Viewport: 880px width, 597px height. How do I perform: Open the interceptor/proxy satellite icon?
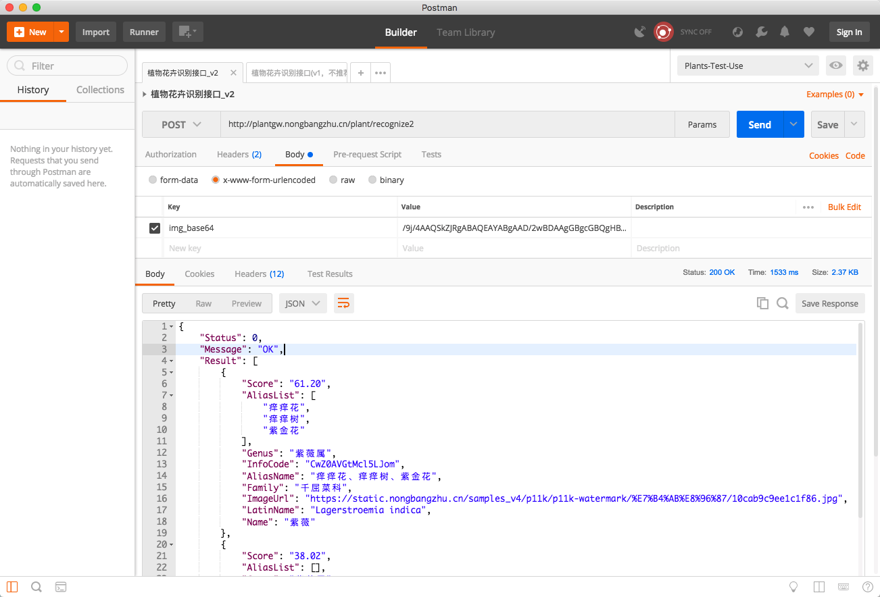639,32
